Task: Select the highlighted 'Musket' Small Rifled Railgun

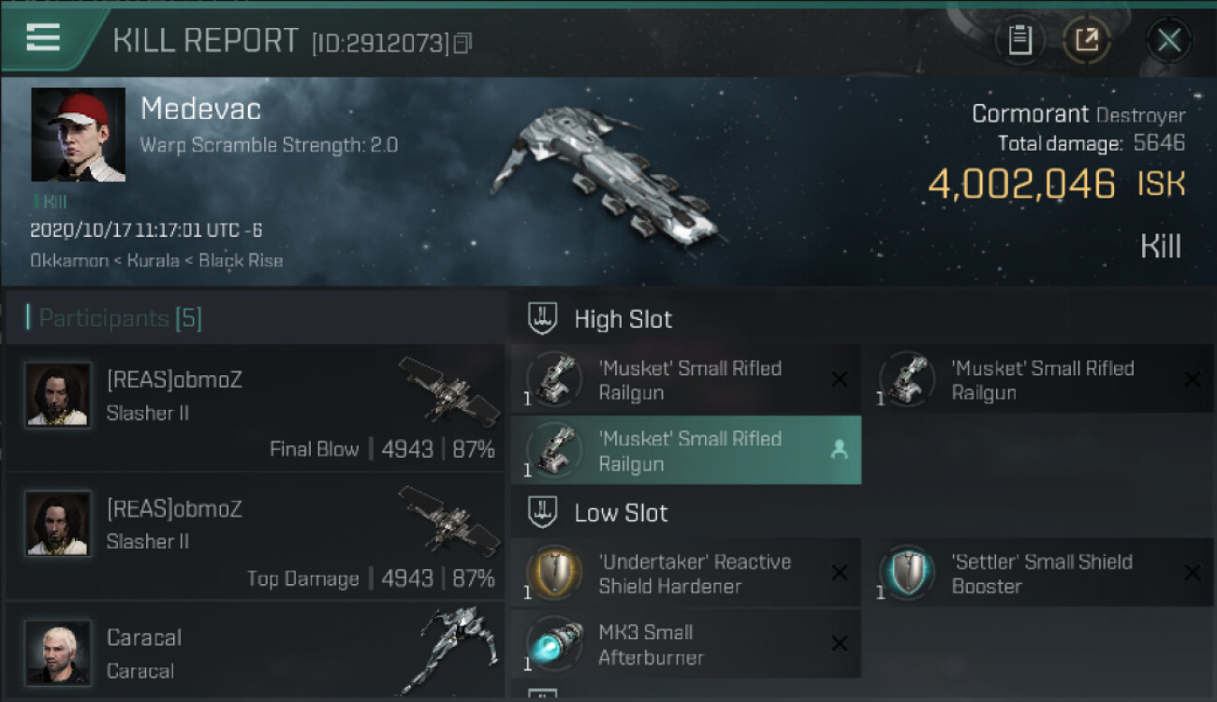Action: 685,450
